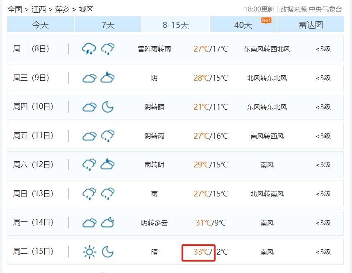Switch to the 雷达图 tab
The width and height of the screenshot is (352, 273).
(311, 25)
